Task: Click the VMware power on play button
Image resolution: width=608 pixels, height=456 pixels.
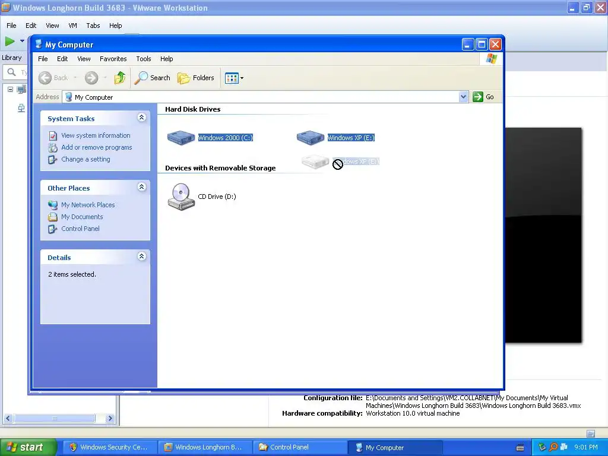Action: 9,41
